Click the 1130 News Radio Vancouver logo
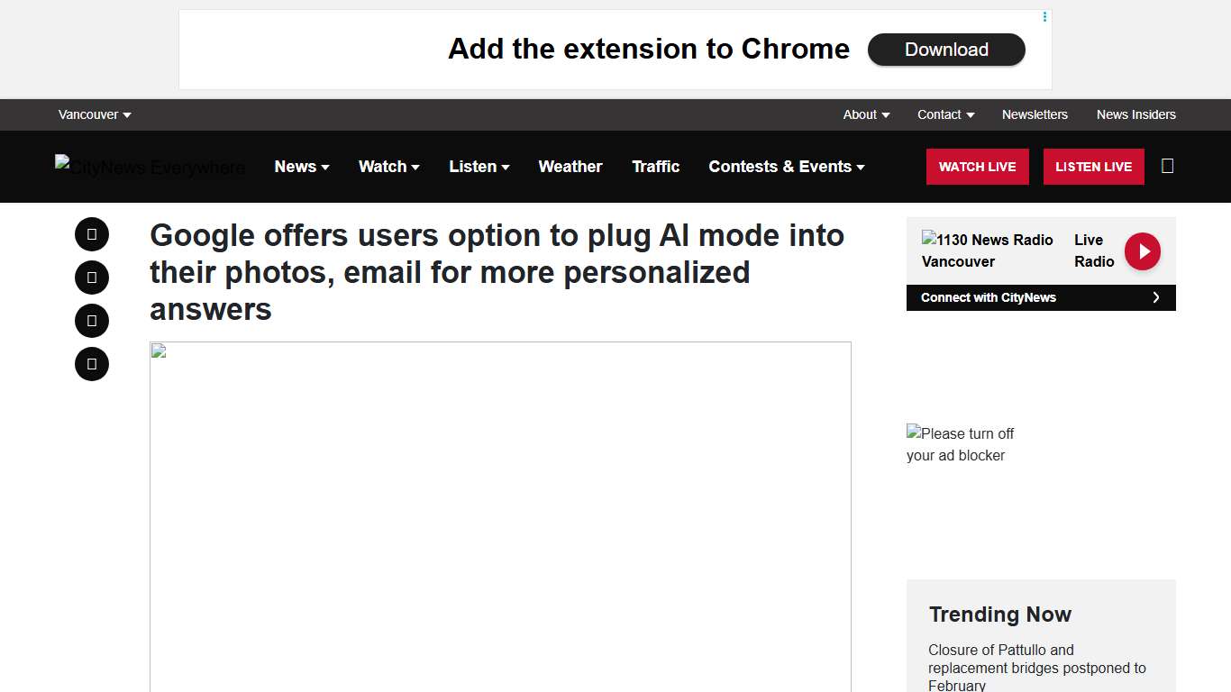Screen dimensions: 1231x692 point(987,250)
